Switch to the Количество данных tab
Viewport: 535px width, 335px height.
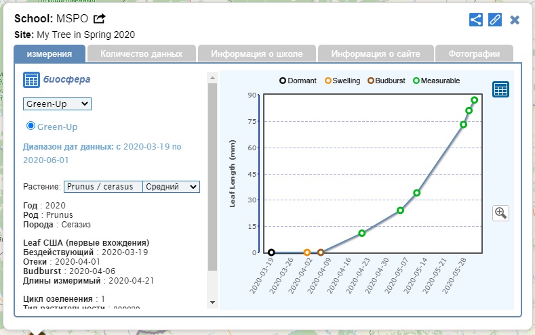[141, 54]
